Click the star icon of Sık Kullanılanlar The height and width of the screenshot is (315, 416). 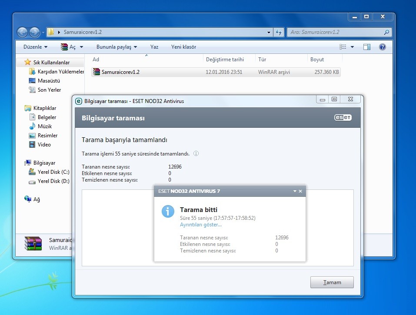pos(27,62)
